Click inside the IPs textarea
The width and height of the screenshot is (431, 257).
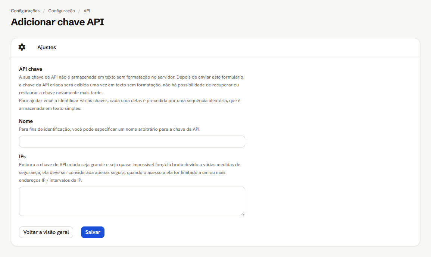point(132,202)
